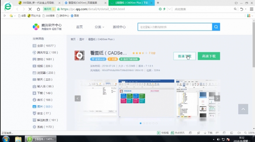
Task: Go back with the browser back arrow
Action: pyautogui.click(x=18, y=9)
